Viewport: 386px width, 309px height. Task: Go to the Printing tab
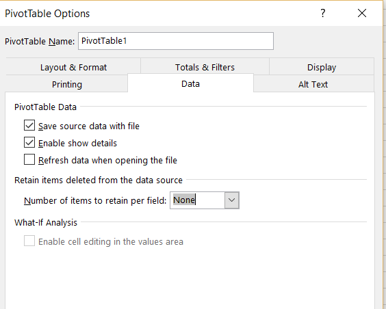click(x=66, y=84)
